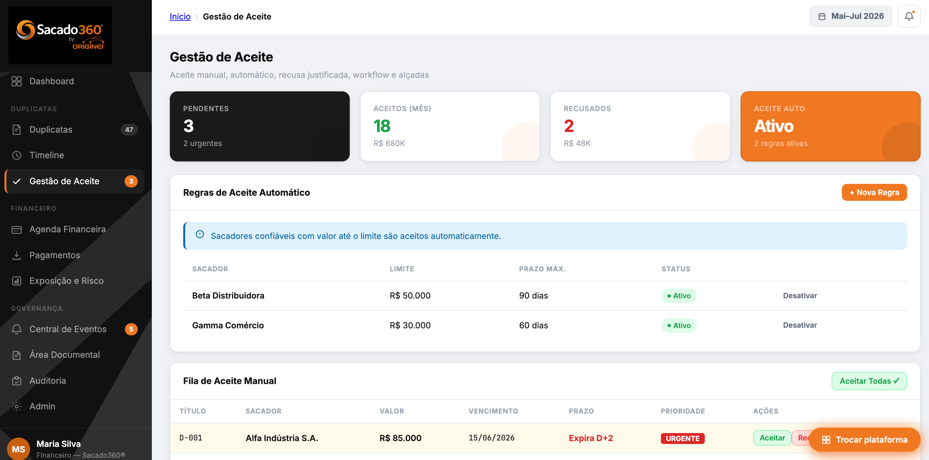Screen dimensions: 929x460
Task: Click the Maria Silva user name
Action: tap(58, 444)
